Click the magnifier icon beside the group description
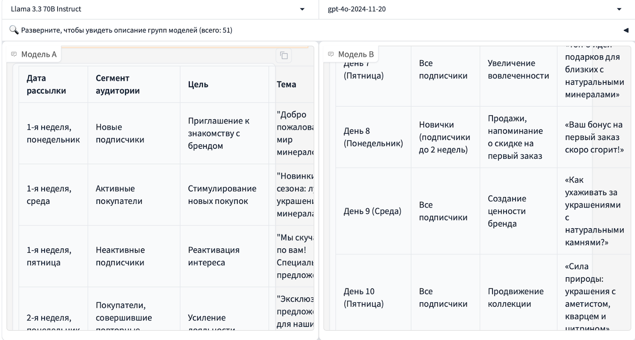635x340 pixels. (x=14, y=30)
